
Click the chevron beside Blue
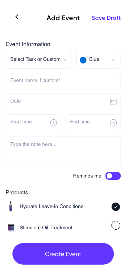[x=113, y=60]
